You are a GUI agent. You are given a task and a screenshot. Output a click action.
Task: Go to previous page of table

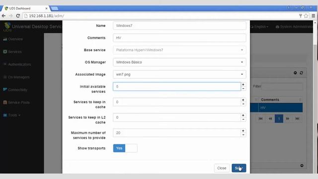[270, 118]
